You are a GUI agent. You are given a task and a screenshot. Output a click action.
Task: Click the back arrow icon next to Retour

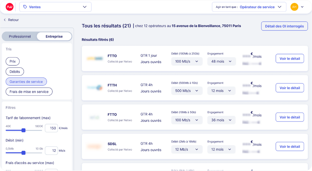[5, 20]
